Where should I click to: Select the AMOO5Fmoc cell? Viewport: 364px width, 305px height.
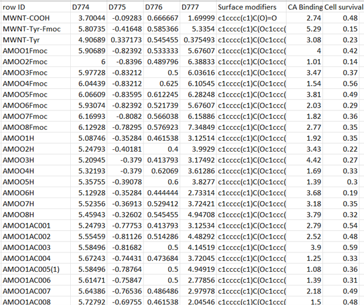pyautogui.click(x=36, y=94)
